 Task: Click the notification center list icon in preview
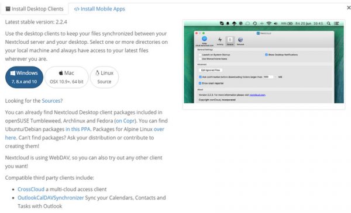[x=336, y=23]
